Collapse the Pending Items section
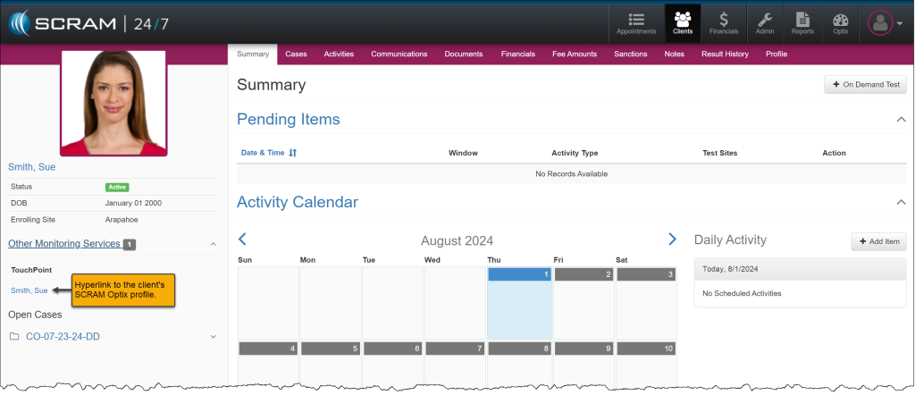This screenshot has width=915, height=395. click(x=900, y=119)
